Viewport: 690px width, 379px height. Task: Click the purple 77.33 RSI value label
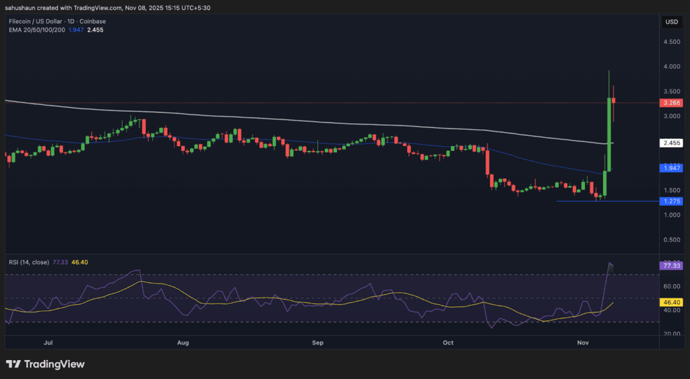(672, 266)
